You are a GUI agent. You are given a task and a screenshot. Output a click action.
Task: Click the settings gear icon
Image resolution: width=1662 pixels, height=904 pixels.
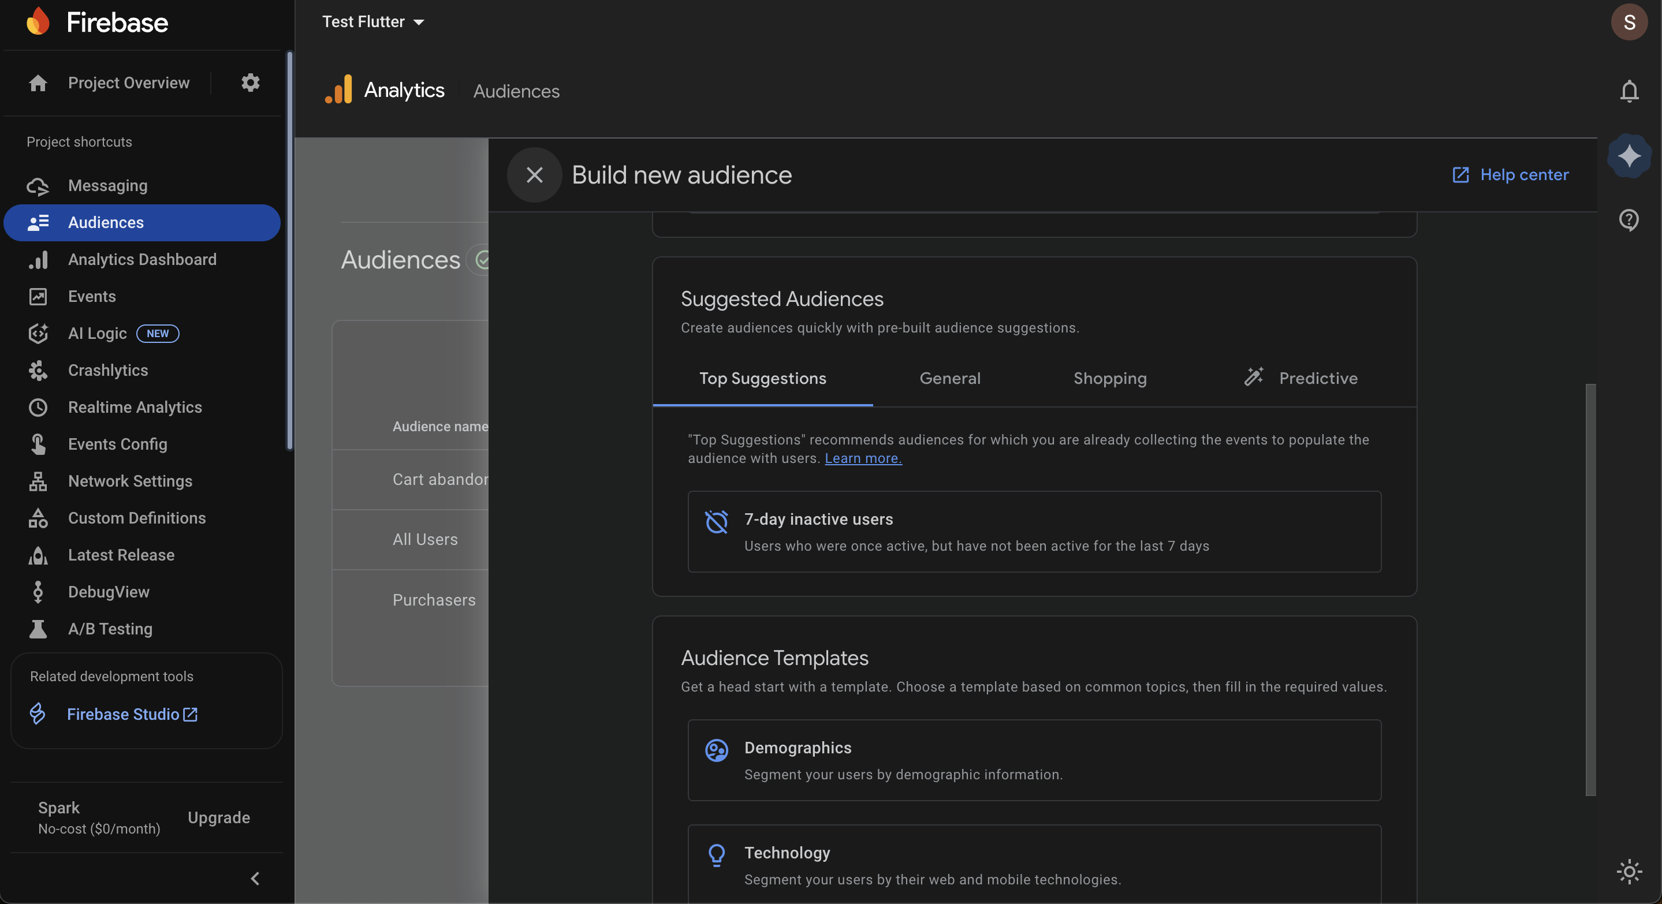pyautogui.click(x=250, y=83)
